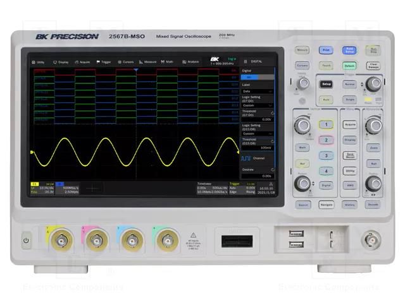Open the Logic Setting (D7:D0) Custom dropdown
The width and height of the screenshot is (405, 303).
258,105
